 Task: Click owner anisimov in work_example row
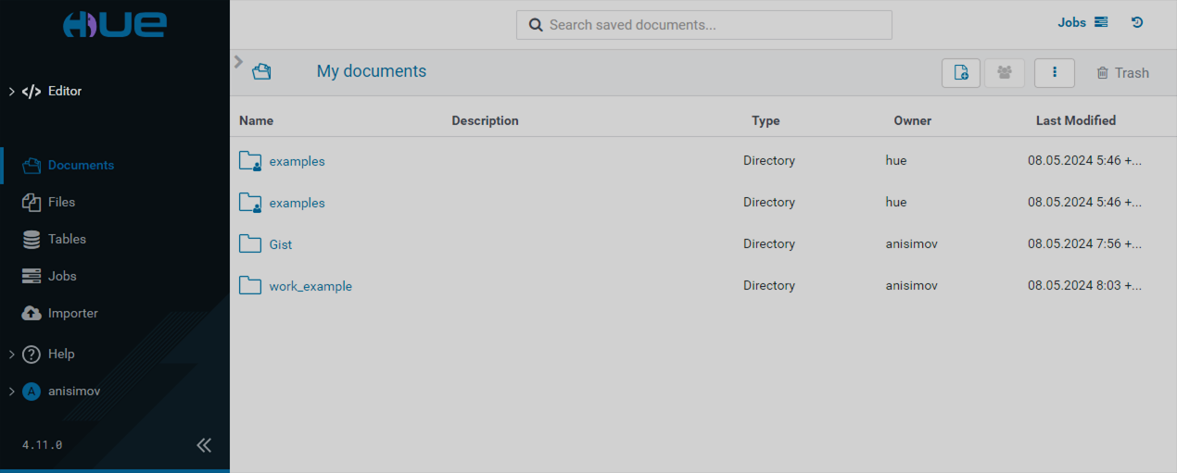coord(912,286)
